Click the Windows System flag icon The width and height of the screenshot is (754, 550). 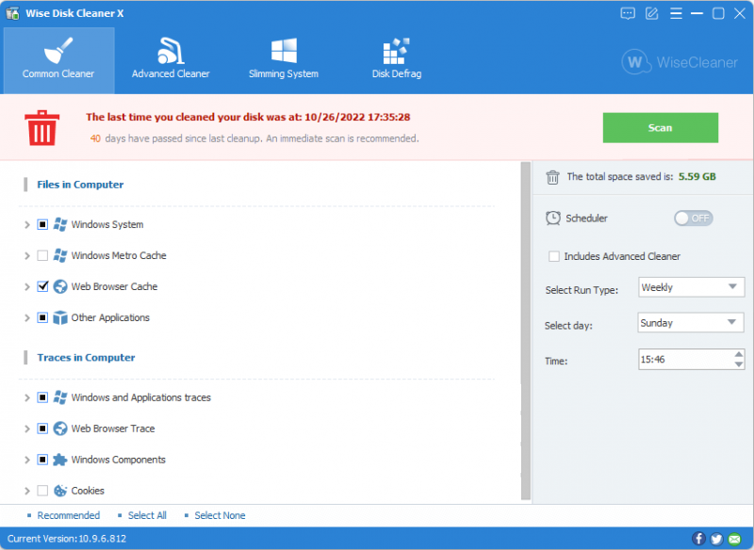[60, 224]
